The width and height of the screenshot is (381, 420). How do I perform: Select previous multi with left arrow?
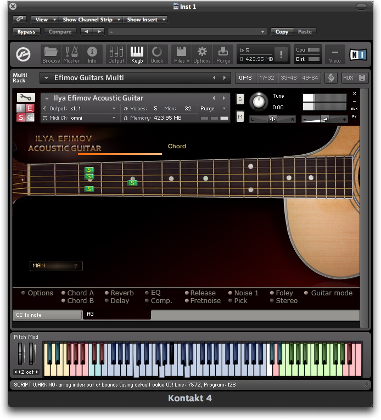pos(214,78)
